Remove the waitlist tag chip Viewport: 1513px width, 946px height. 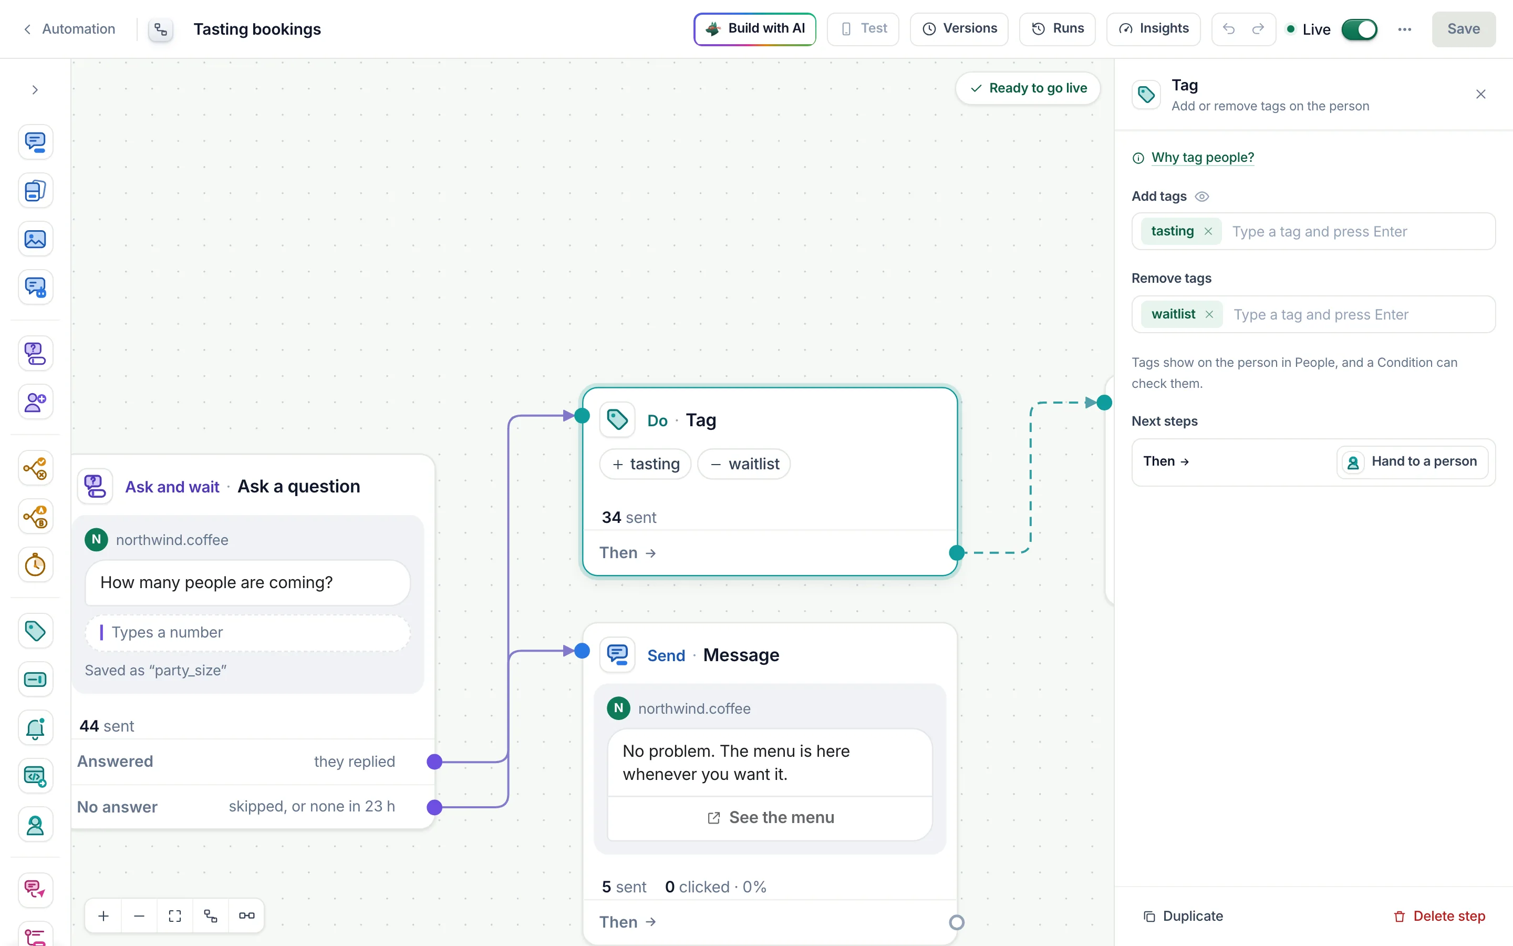pos(1209,314)
